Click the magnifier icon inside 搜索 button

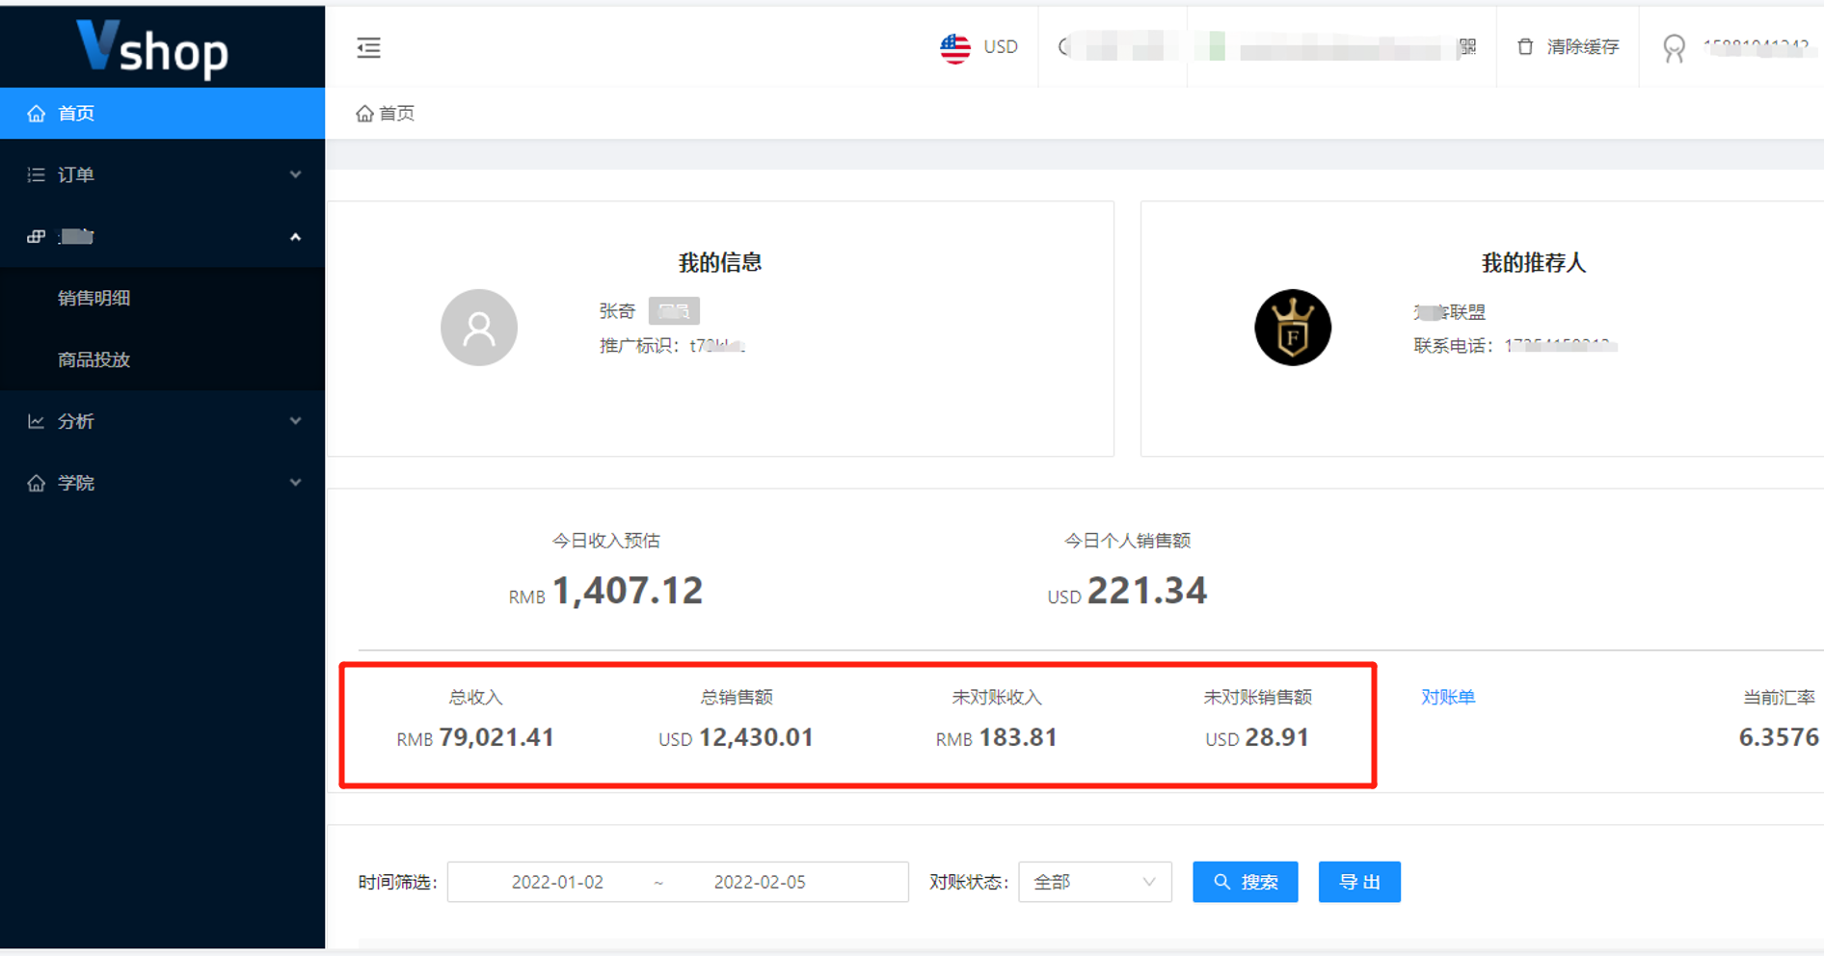(x=1221, y=881)
